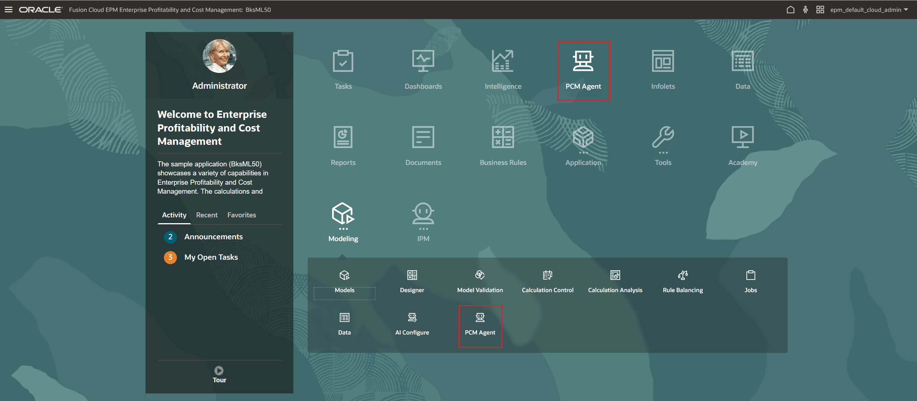Open the Dashboards icon
Screen dimensions: 917x401
tap(423, 68)
